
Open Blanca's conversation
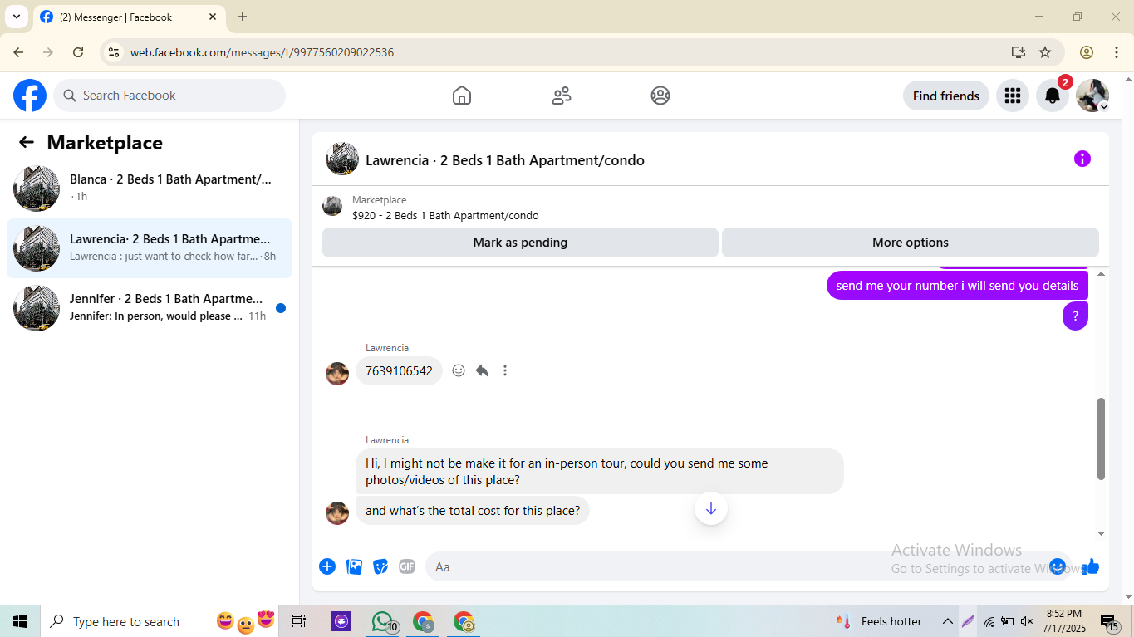pyautogui.click(x=150, y=188)
